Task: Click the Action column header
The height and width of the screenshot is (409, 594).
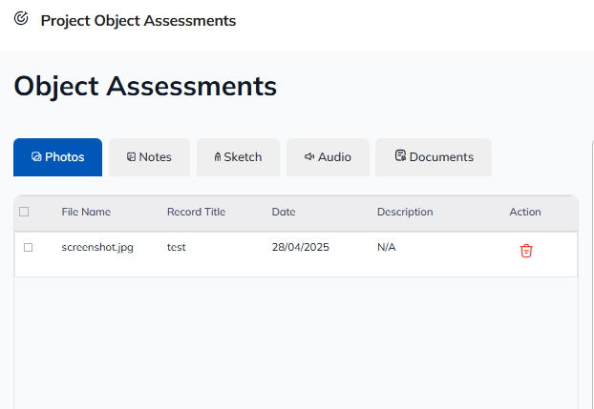Action: pyautogui.click(x=525, y=213)
